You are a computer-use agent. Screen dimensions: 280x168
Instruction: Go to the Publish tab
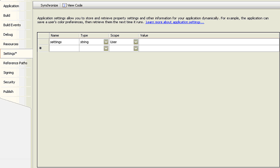click(8, 92)
